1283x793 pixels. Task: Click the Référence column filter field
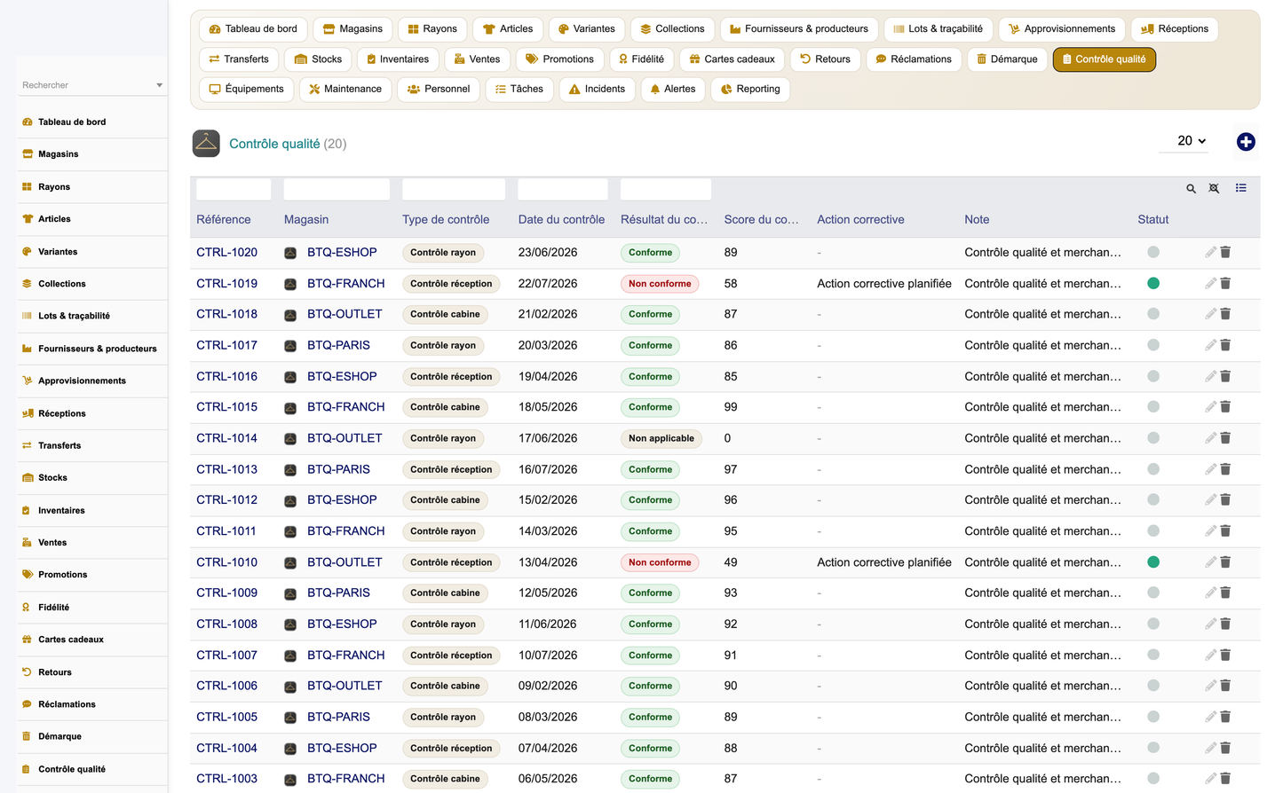[x=234, y=189]
